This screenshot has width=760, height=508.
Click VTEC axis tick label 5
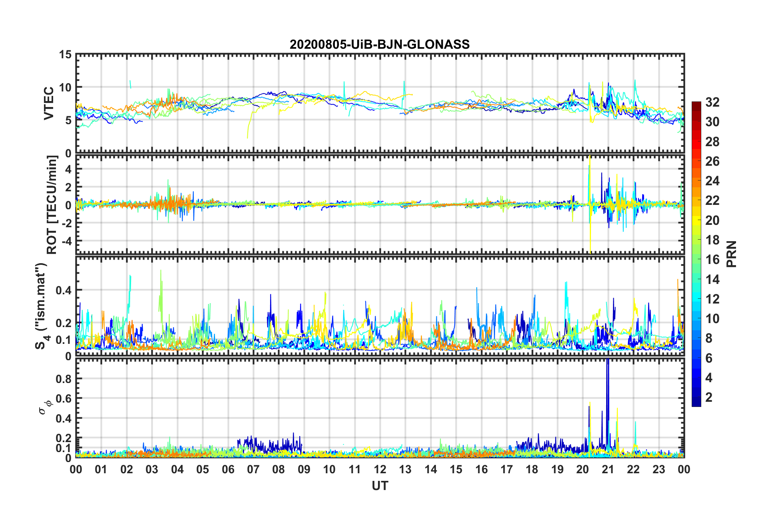[68, 120]
